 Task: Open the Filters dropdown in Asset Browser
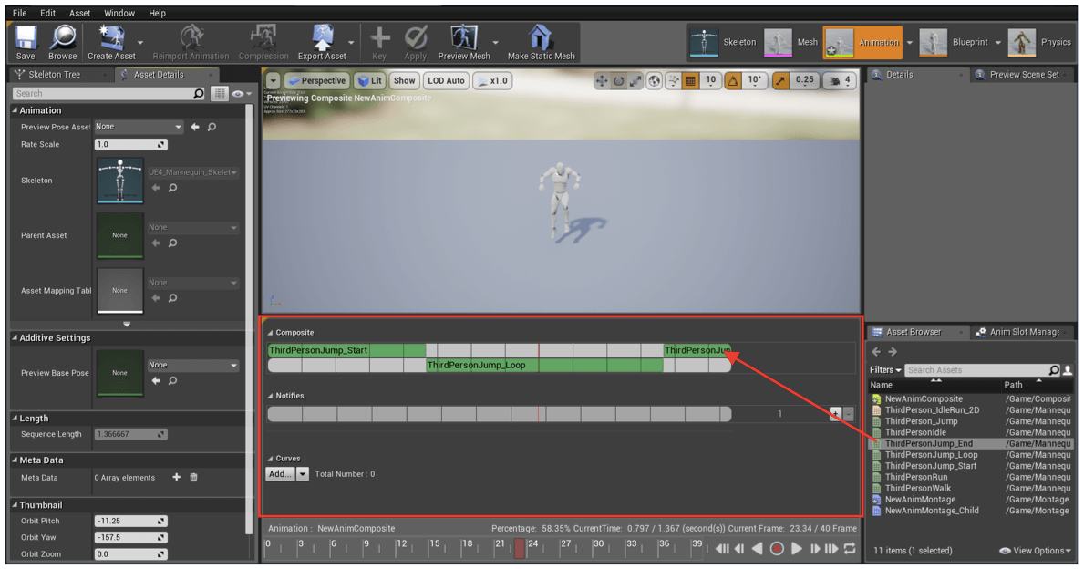[x=885, y=370]
